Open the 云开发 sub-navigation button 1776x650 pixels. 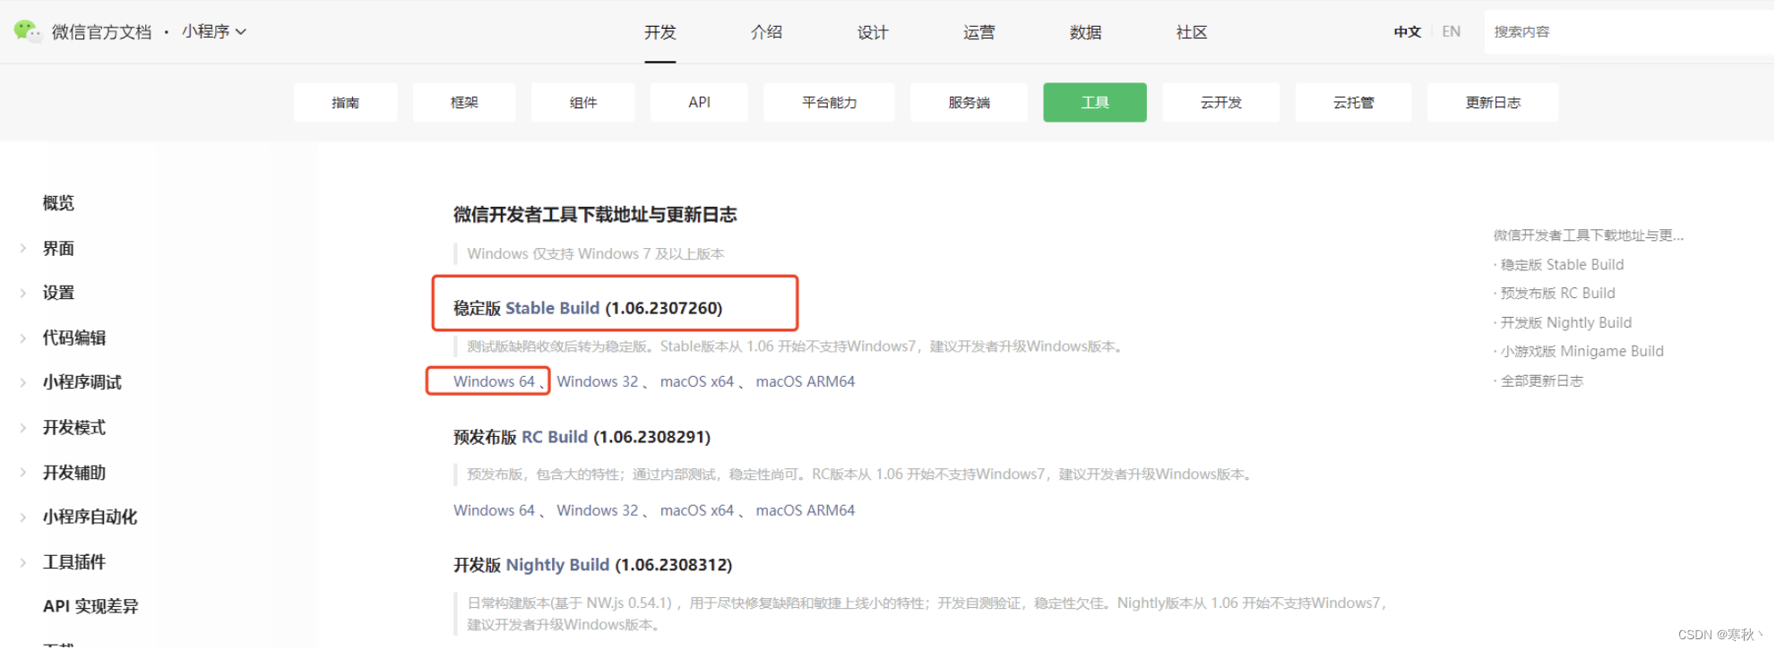click(1221, 102)
